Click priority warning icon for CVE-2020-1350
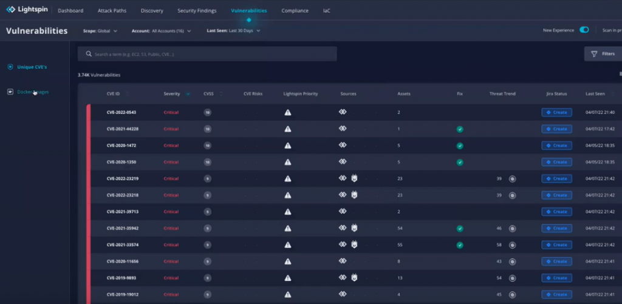The image size is (622, 304). point(287,162)
